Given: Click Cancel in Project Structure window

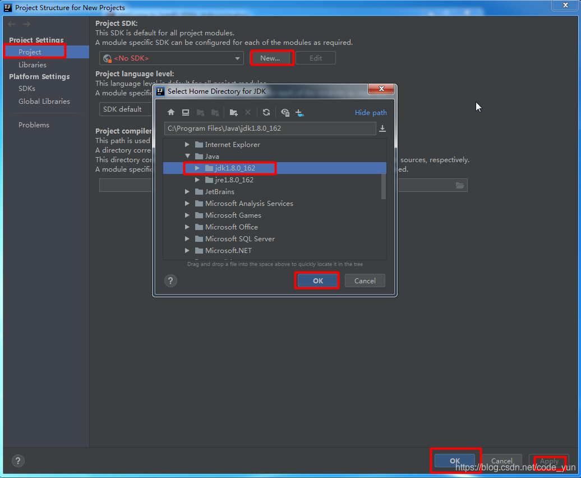Looking at the screenshot, I should [502, 461].
